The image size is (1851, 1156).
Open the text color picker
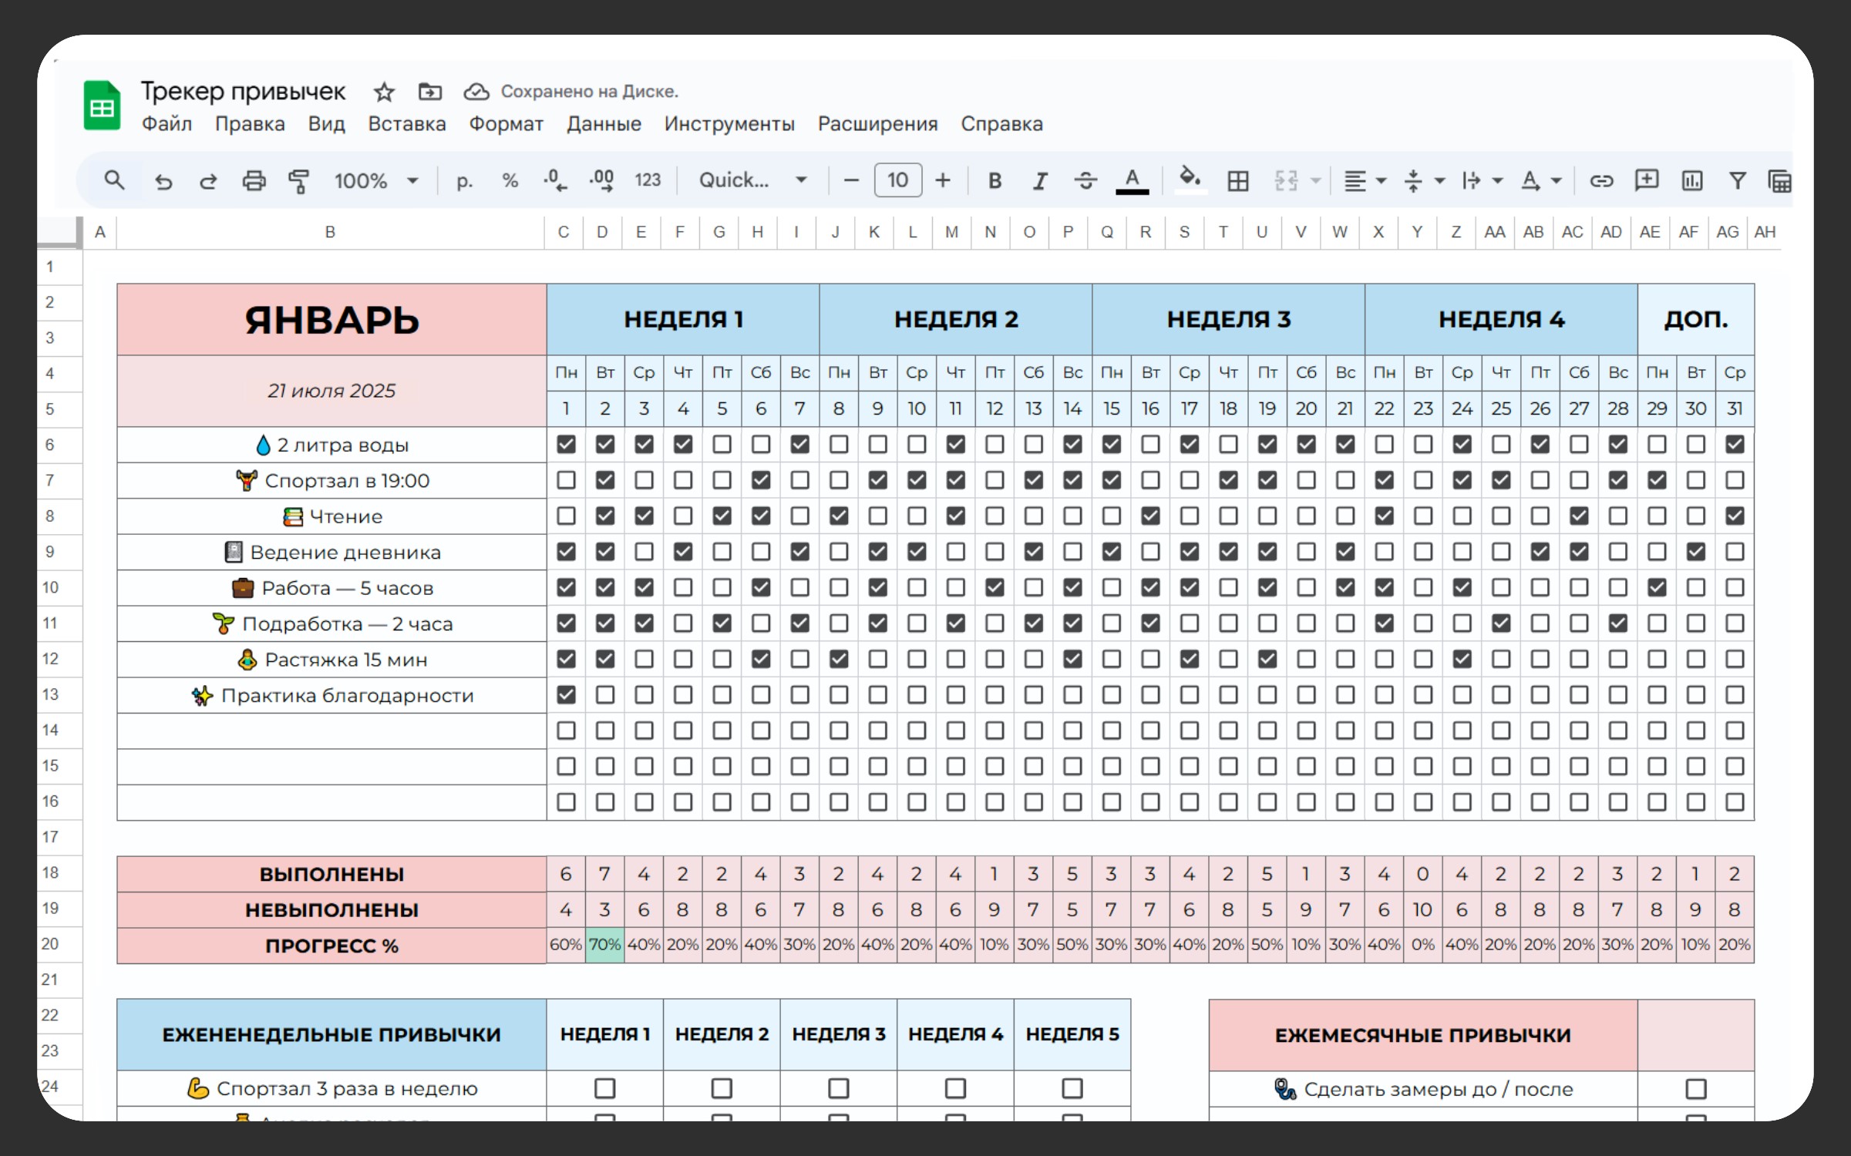click(x=1132, y=181)
